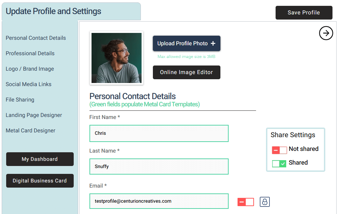This screenshot has height=214, width=339.
Task: Click into the Last Name field
Action: (159, 167)
